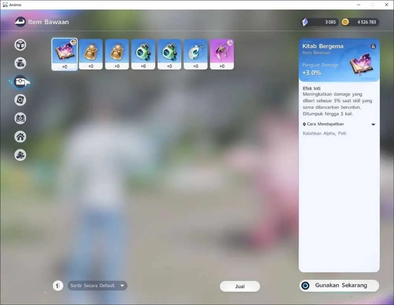The width and height of the screenshot is (394, 305).
Task: Toggle the lock on Kitab Bergema
Action: [373, 46]
